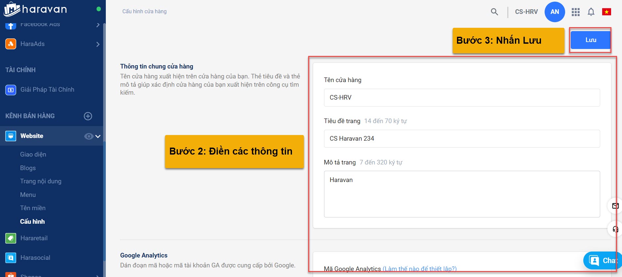Open the Menu navigation item

click(x=28, y=195)
